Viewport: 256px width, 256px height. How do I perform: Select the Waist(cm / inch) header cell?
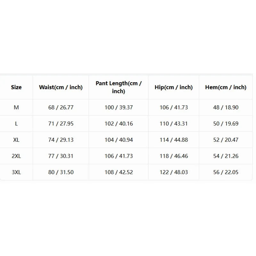61,87
